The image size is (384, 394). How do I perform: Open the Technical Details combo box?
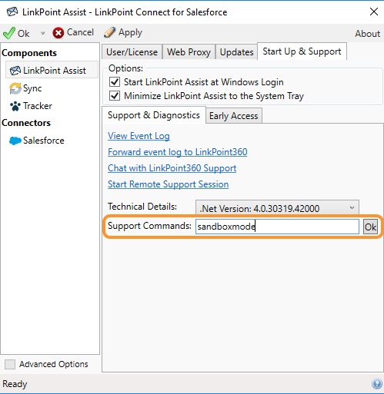pos(277,208)
